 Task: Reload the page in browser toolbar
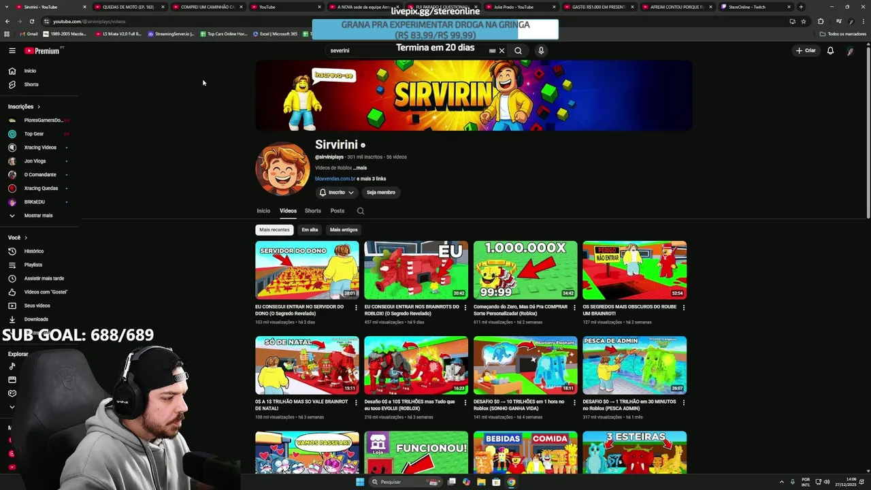pyautogui.click(x=31, y=21)
